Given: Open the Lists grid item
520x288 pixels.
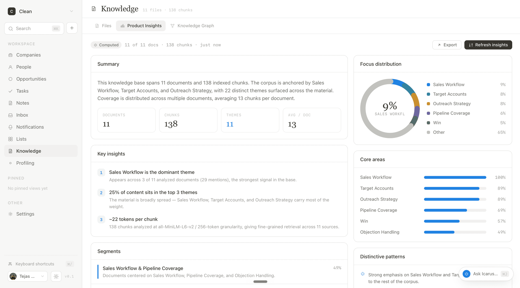Looking at the screenshot, I should click(41, 139).
